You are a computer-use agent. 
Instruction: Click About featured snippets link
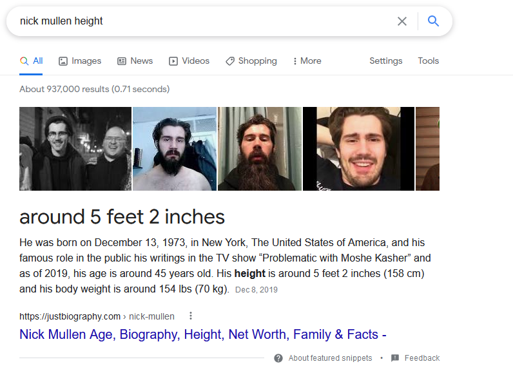[330, 358]
